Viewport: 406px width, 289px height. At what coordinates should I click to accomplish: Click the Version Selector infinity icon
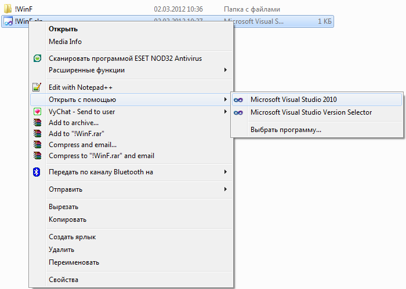coord(238,112)
